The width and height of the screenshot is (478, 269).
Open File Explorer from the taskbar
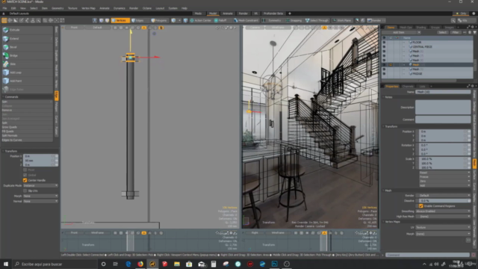coord(177,264)
